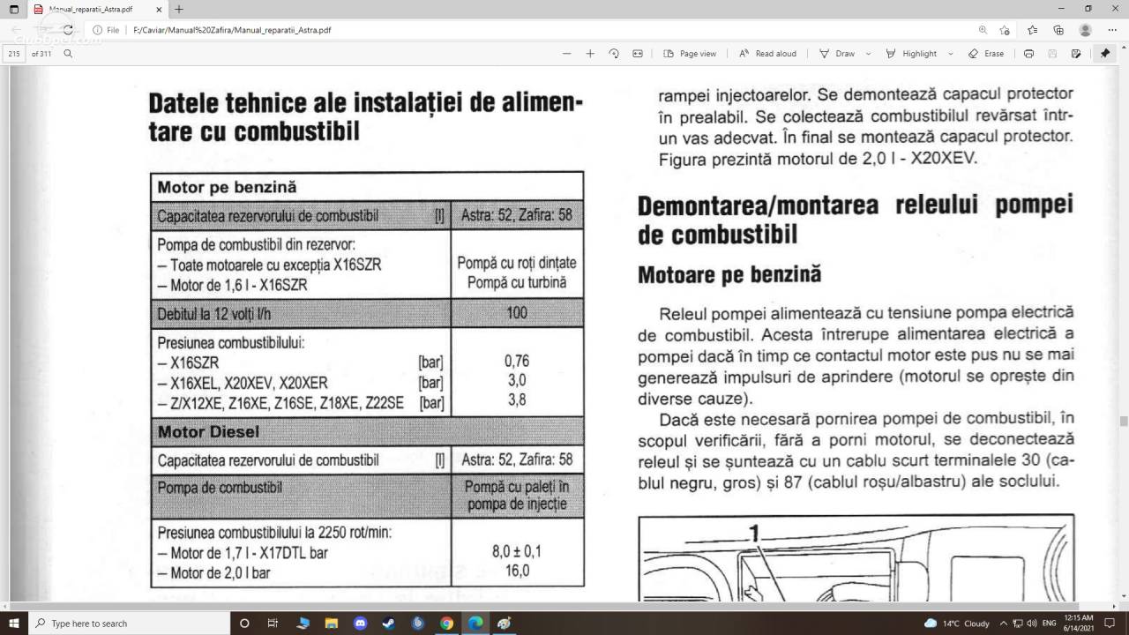Screen dimensions: 1129x635
Task: Click the fit to width icon
Action: click(638, 54)
